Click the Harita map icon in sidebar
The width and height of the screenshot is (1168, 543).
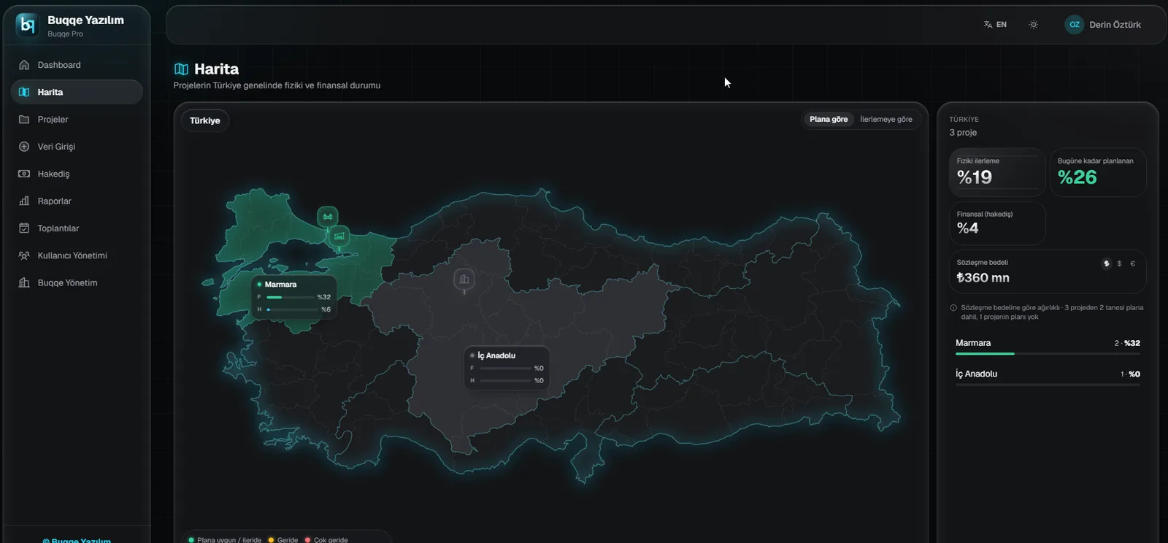coord(24,92)
